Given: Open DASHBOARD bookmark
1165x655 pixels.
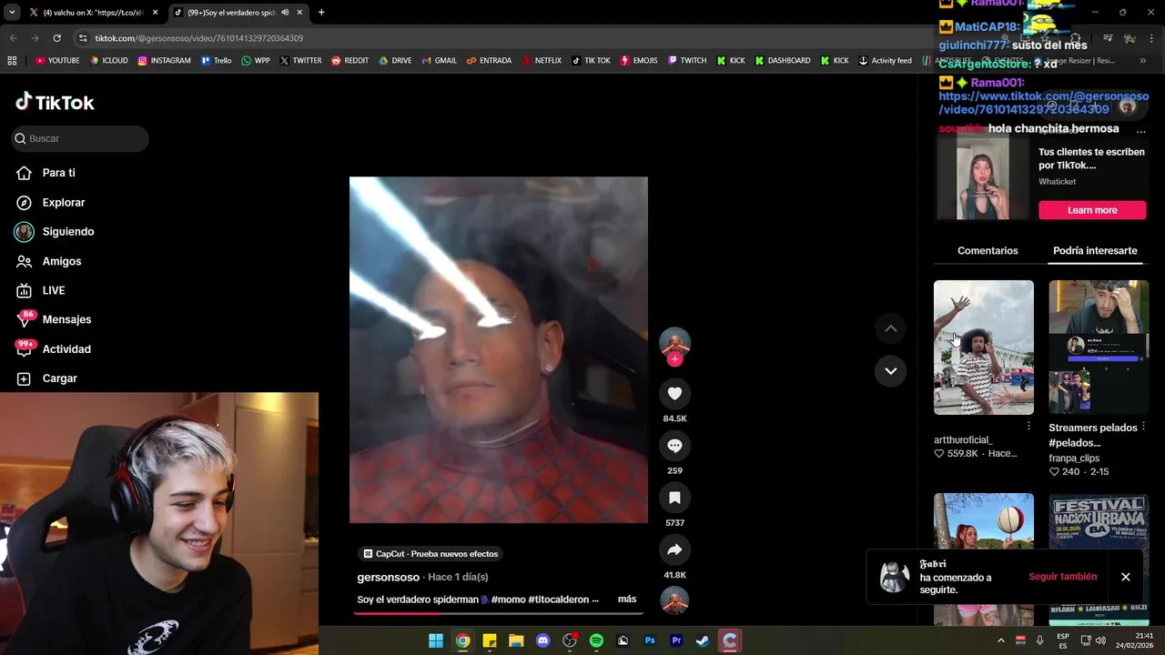Looking at the screenshot, I should [782, 61].
